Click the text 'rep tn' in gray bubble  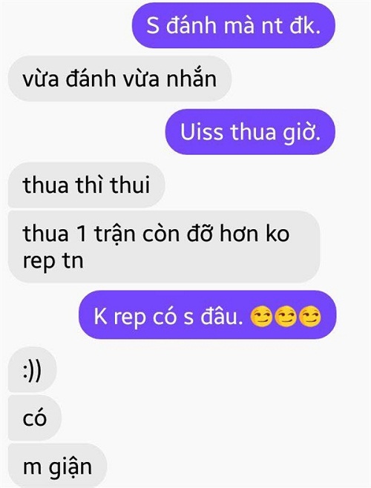[x=53, y=260]
